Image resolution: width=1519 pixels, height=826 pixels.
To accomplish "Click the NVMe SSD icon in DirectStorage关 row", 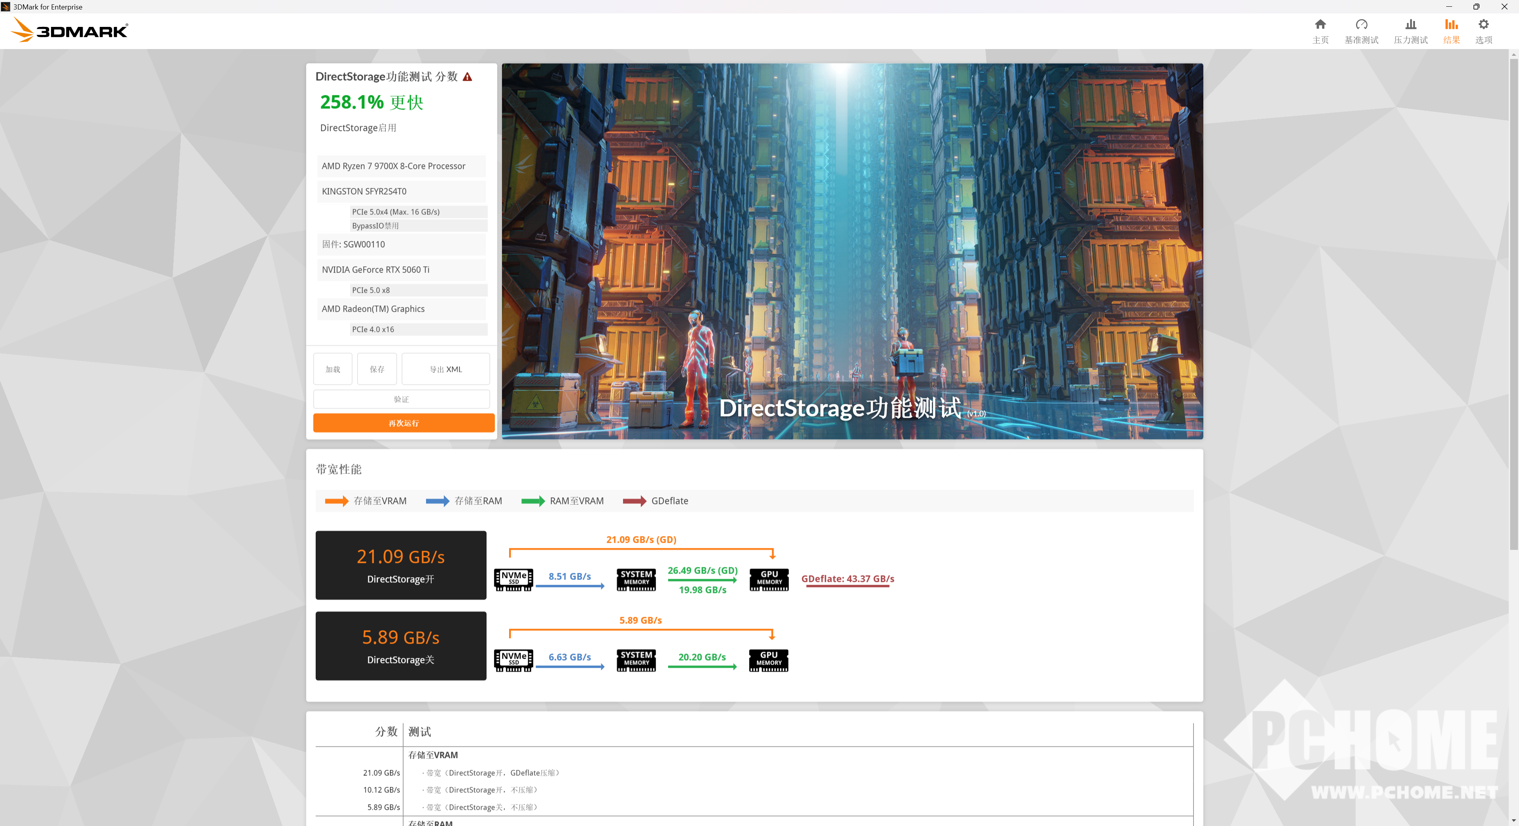I will (x=513, y=660).
